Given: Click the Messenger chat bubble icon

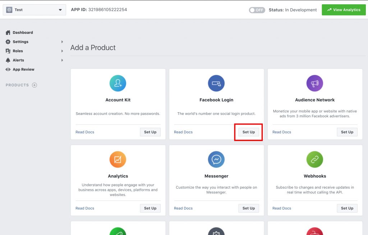Looking at the screenshot, I should click(x=216, y=159).
